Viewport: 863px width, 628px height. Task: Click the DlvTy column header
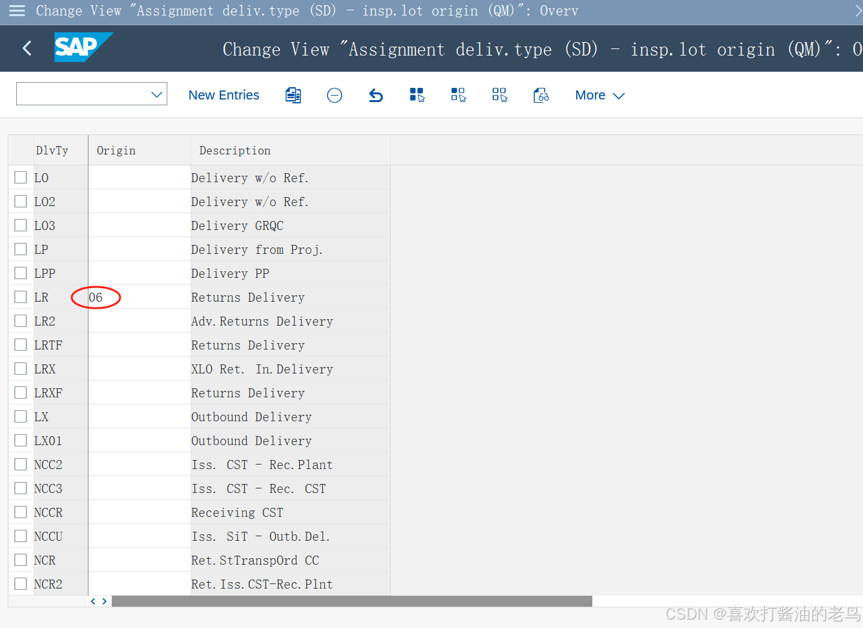point(60,151)
